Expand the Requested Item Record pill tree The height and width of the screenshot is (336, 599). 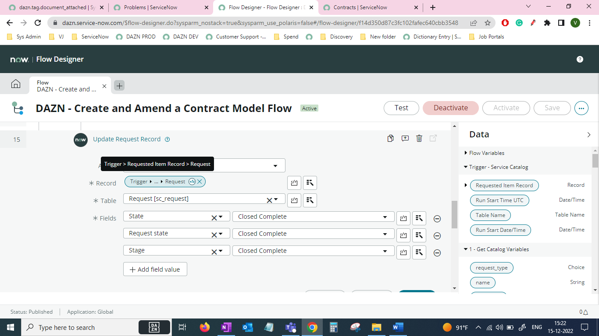tap(466, 185)
